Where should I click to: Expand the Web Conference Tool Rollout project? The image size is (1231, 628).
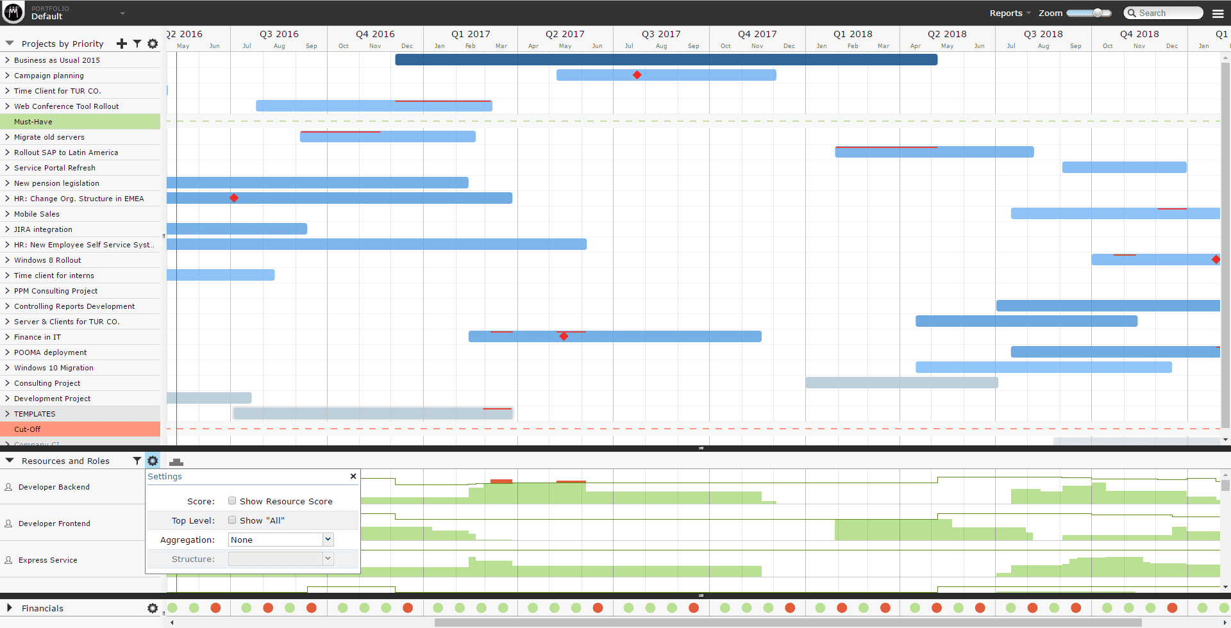pyautogui.click(x=7, y=106)
